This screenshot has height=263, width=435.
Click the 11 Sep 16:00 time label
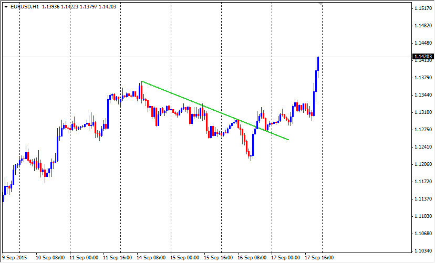[117, 257]
